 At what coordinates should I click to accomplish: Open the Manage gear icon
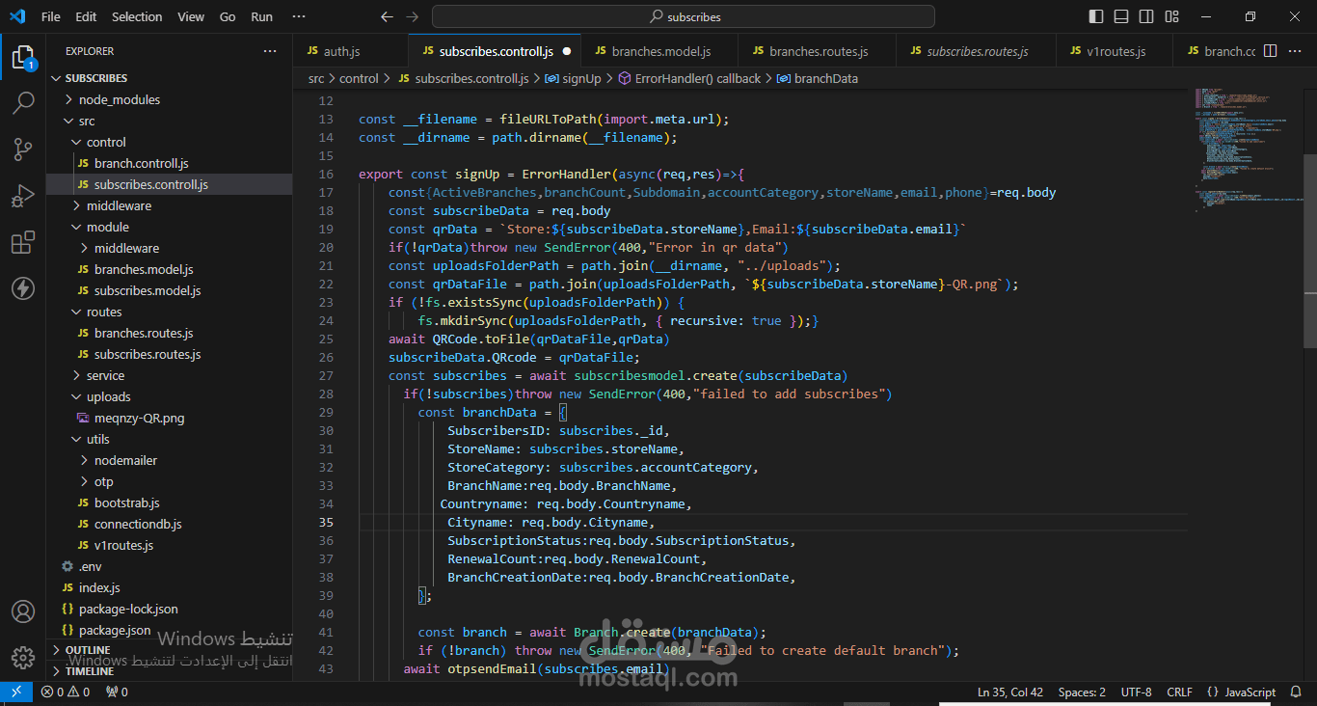(23, 658)
